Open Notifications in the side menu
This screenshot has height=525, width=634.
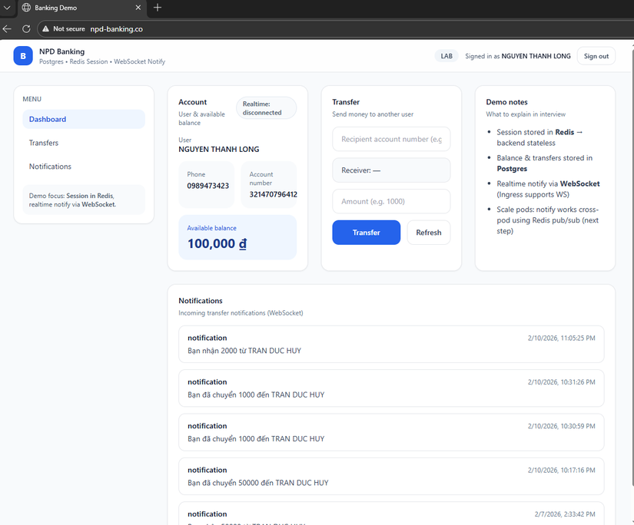pos(84,167)
